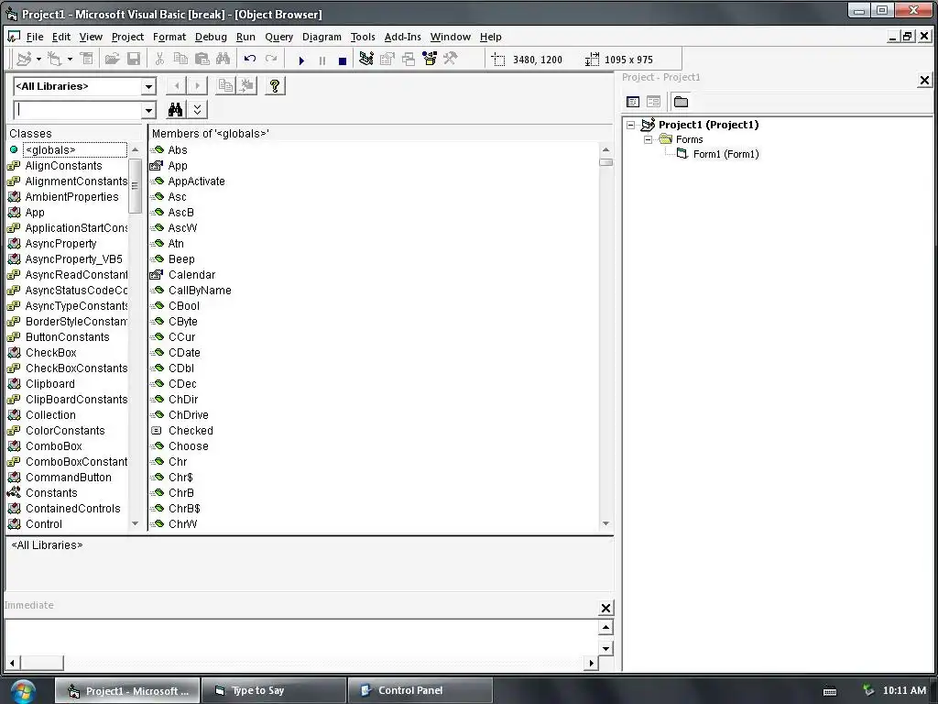
Task: Click the Undo arrow icon
Action: pos(249,59)
